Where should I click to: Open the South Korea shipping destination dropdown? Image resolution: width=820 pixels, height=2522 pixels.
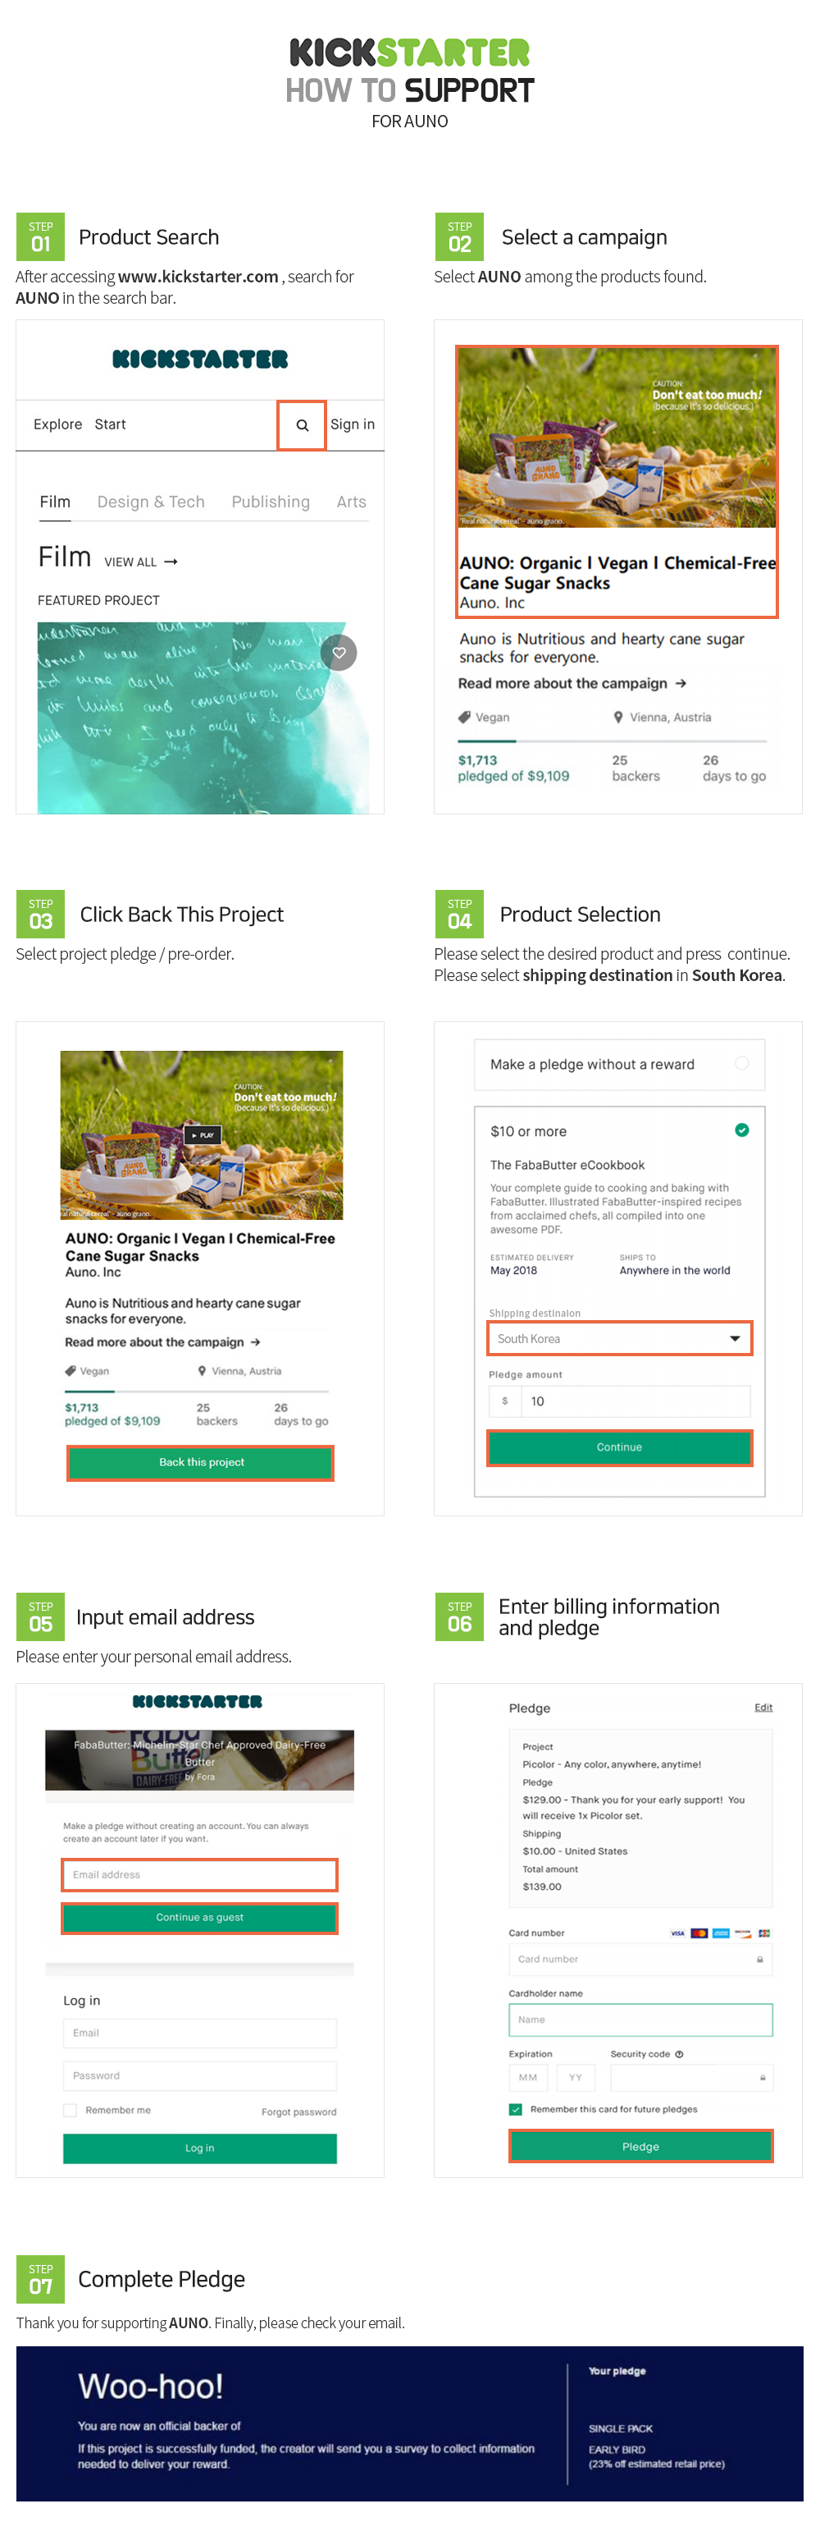(x=620, y=1338)
